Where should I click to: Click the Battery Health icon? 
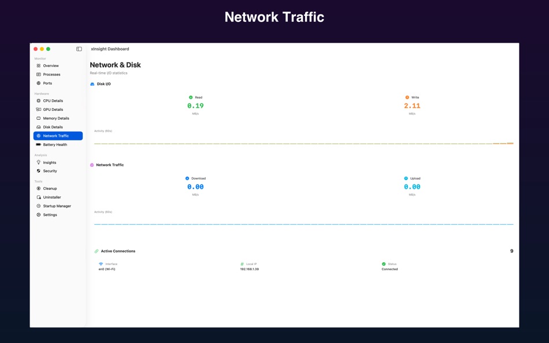[38, 144]
